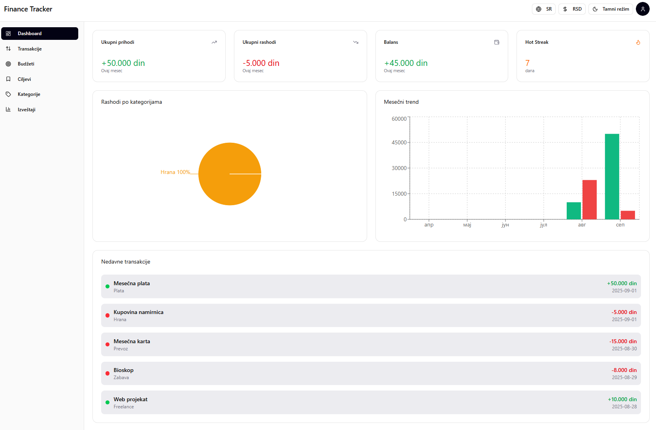Click the bar chart icon beside Izveštaji

(8, 110)
